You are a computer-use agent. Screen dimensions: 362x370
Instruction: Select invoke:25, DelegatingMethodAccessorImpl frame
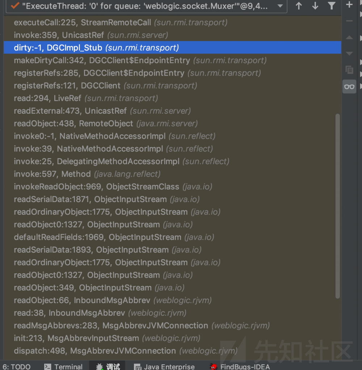tap(173, 161)
